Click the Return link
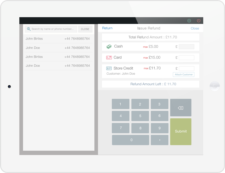The height and width of the screenshot is (173, 225). click(x=107, y=28)
